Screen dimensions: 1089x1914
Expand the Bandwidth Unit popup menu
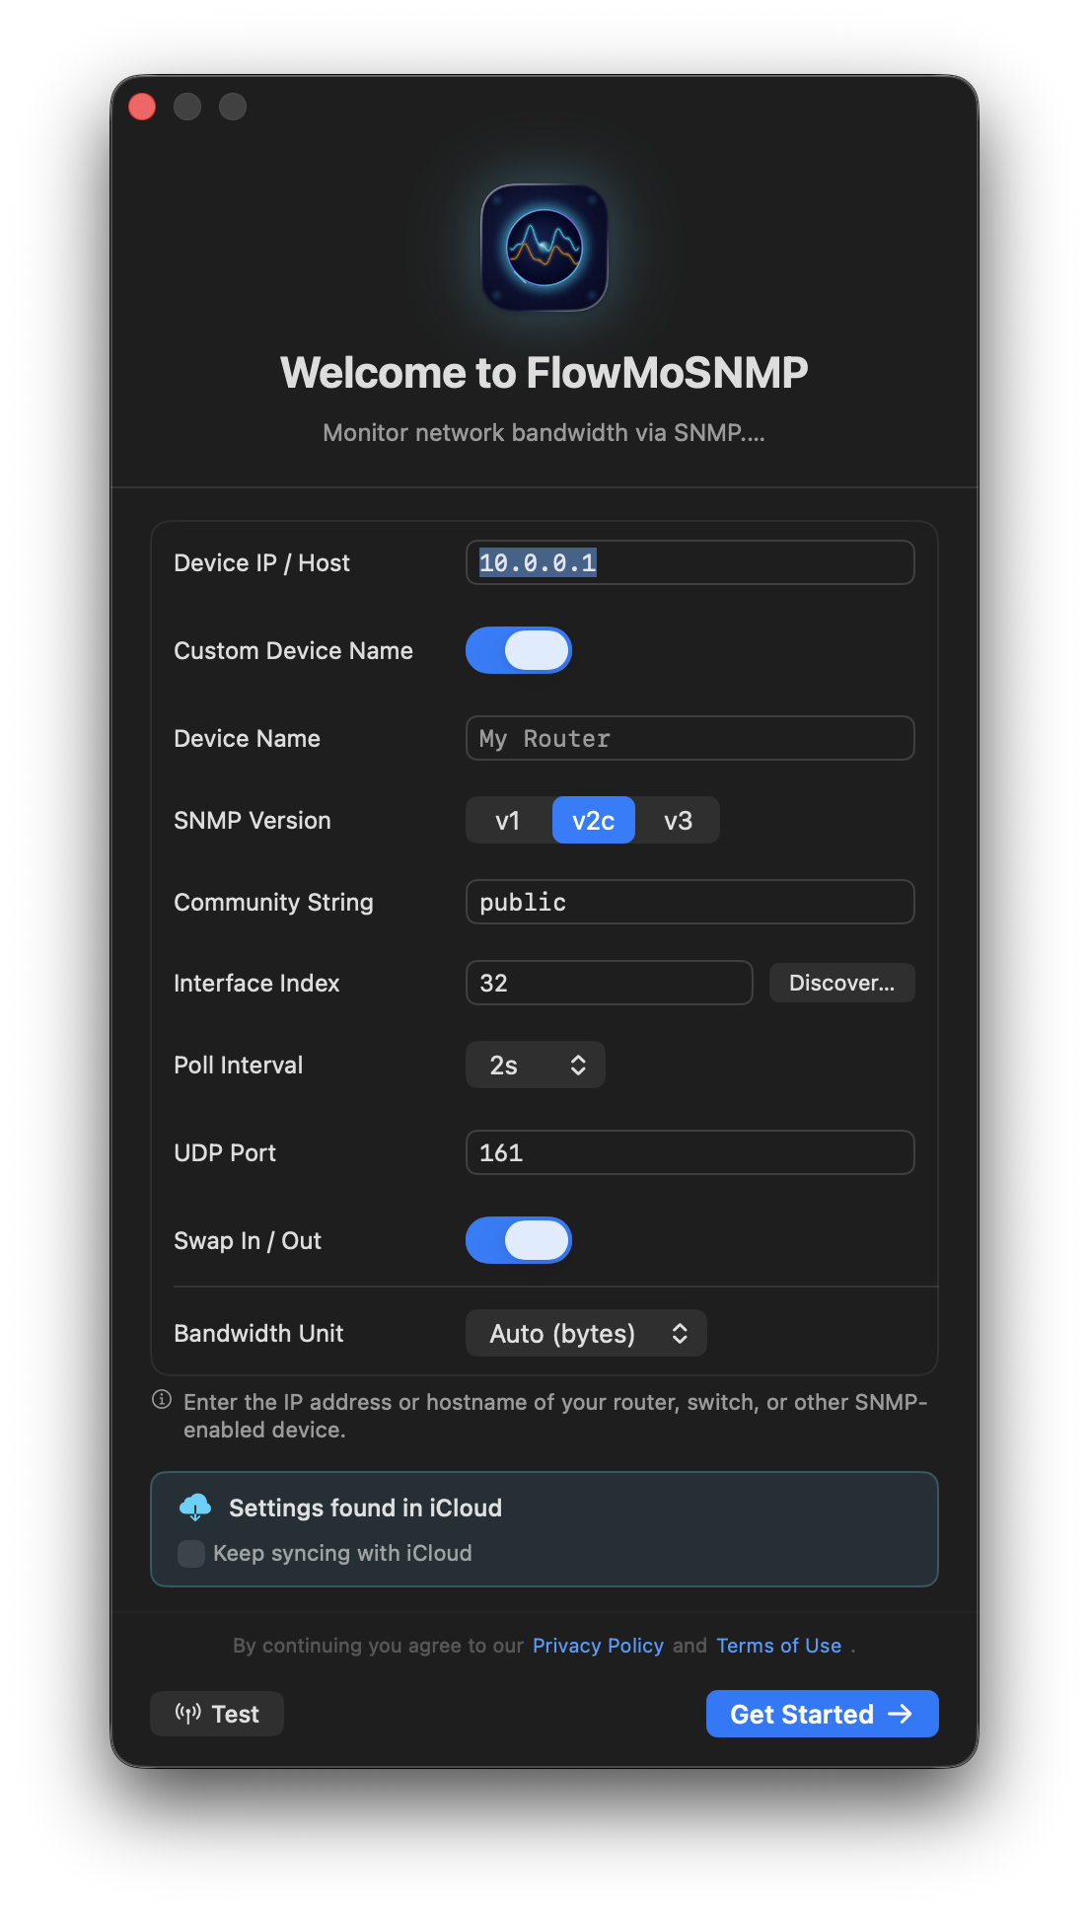click(x=586, y=1334)
